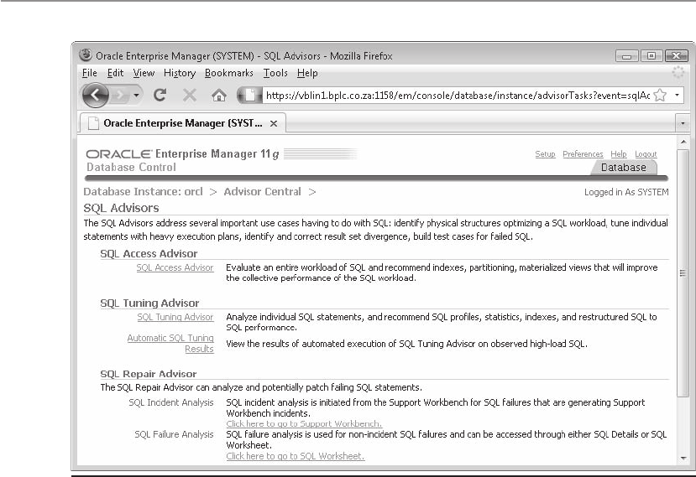Viewport: 696px width, 477px height.
Task: Open the File menu
Action: point(90,73)
